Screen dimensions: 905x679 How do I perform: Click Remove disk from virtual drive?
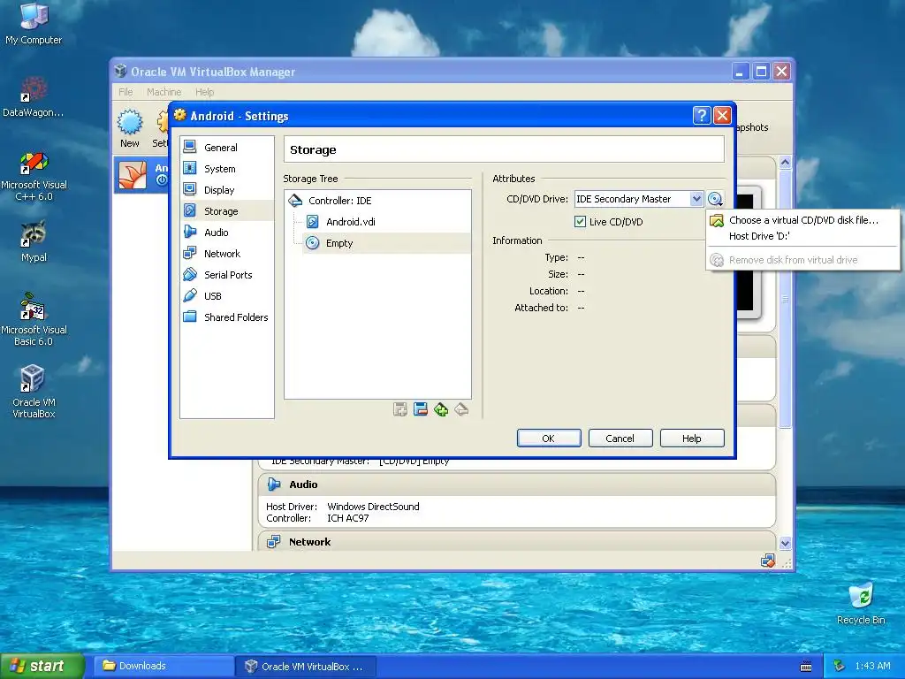point(802,260)
